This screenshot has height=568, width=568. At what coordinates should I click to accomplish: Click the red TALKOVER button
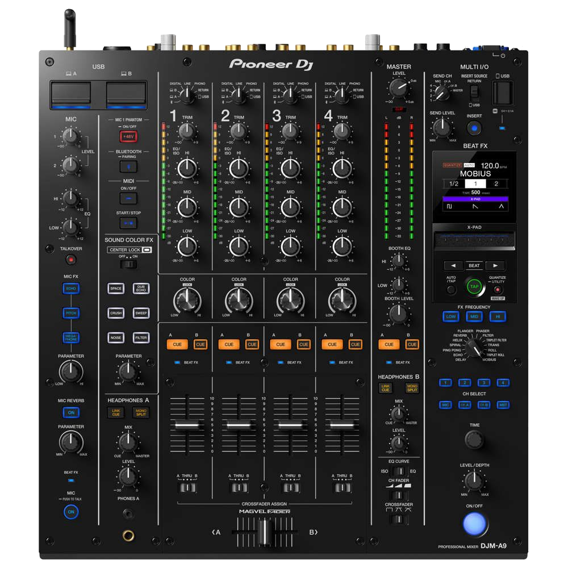point(71,260)
